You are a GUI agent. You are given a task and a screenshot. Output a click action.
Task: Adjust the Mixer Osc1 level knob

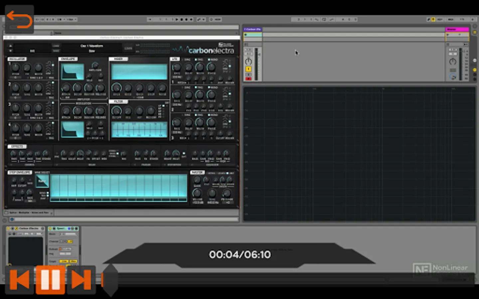pos(116,88)
